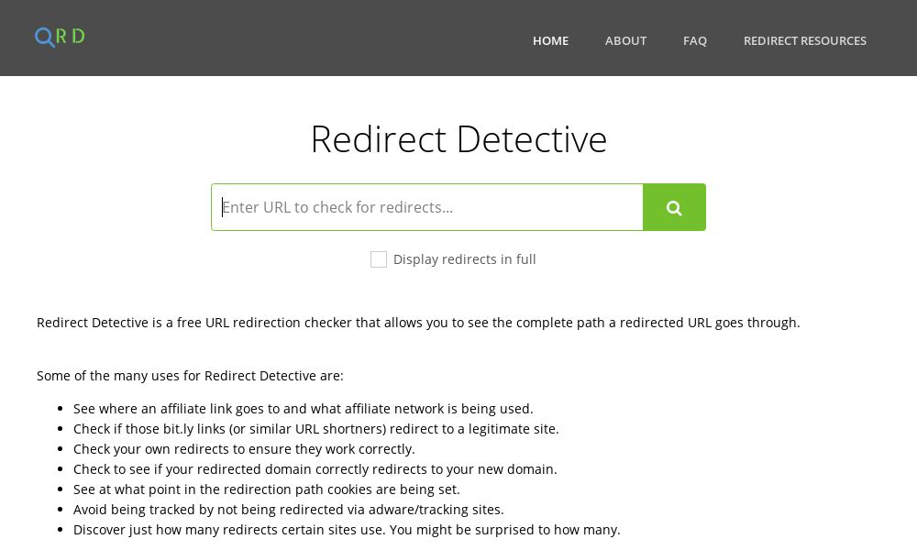
Task: Click the green D in the logo
Action: click(x=77, y=36)
